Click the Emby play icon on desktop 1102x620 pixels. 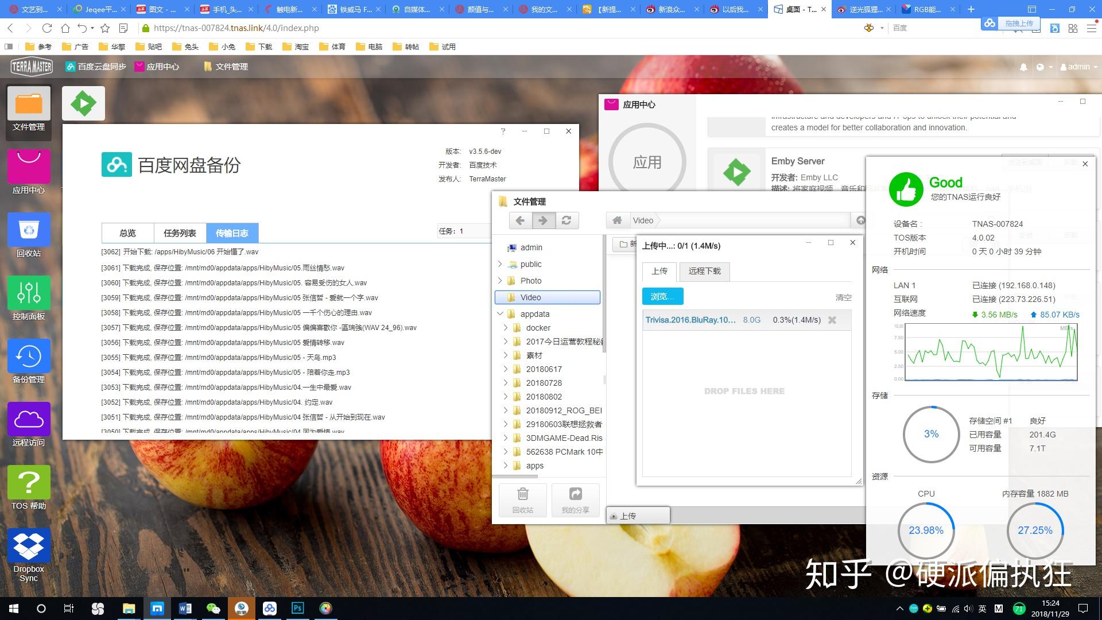tap(83, 103)
